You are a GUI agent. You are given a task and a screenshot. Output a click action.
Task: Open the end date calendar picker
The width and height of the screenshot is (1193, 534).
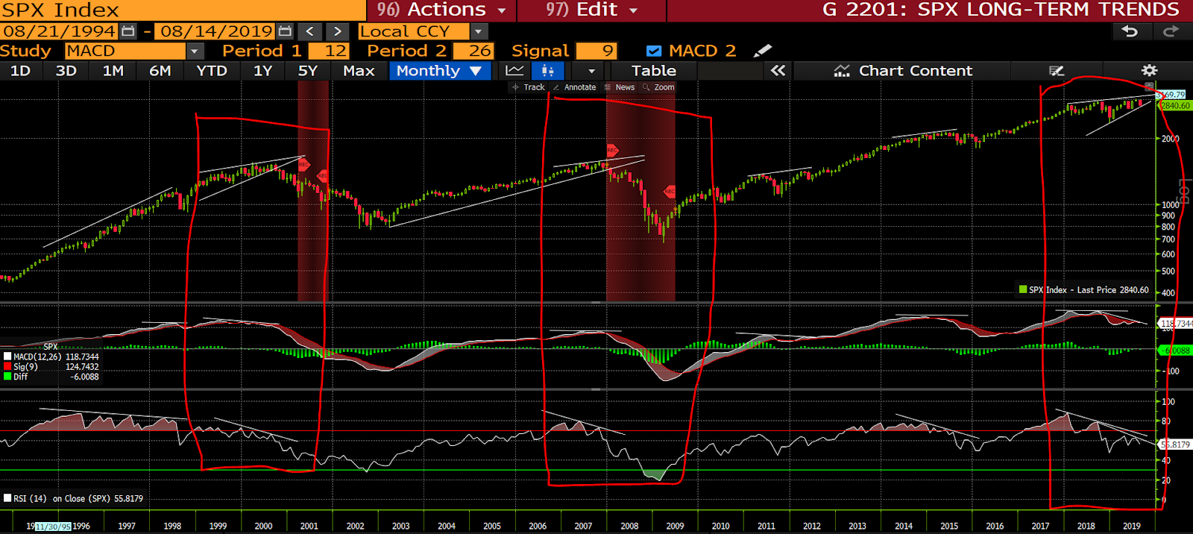pos(285,31)
